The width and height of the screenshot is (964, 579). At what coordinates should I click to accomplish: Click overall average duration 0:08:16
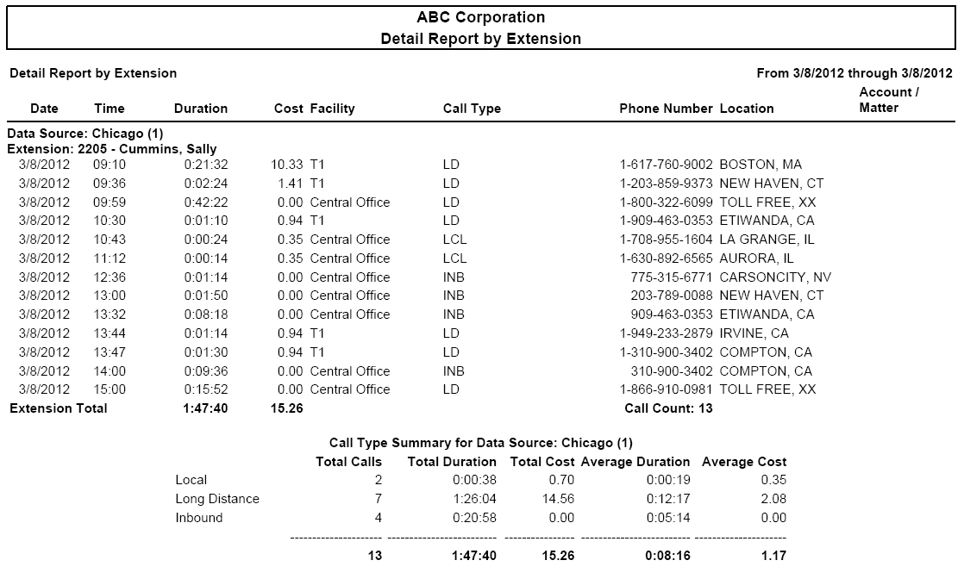pyautogui.click(x=668, y=556)
